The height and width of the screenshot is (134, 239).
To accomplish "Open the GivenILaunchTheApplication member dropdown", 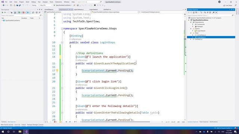I will click(162, 12).
